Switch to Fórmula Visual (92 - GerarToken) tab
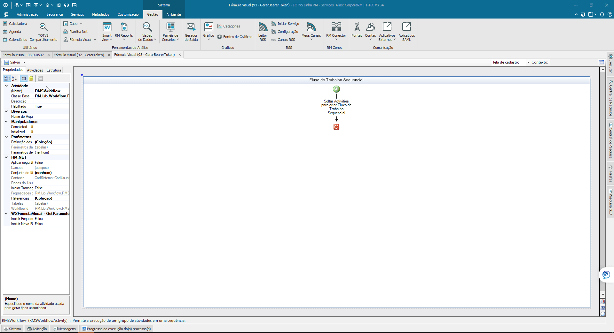The height and width of the screenshot is (333, 614). [79, 55]
